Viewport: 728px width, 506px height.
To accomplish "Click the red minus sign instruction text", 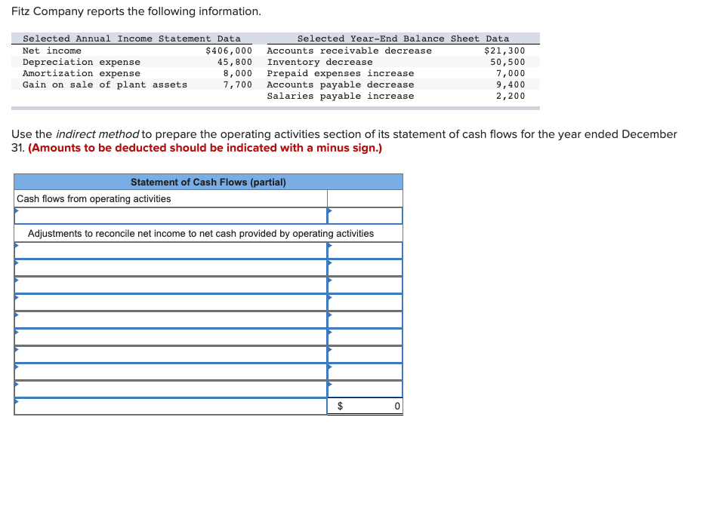I will 205,148.
